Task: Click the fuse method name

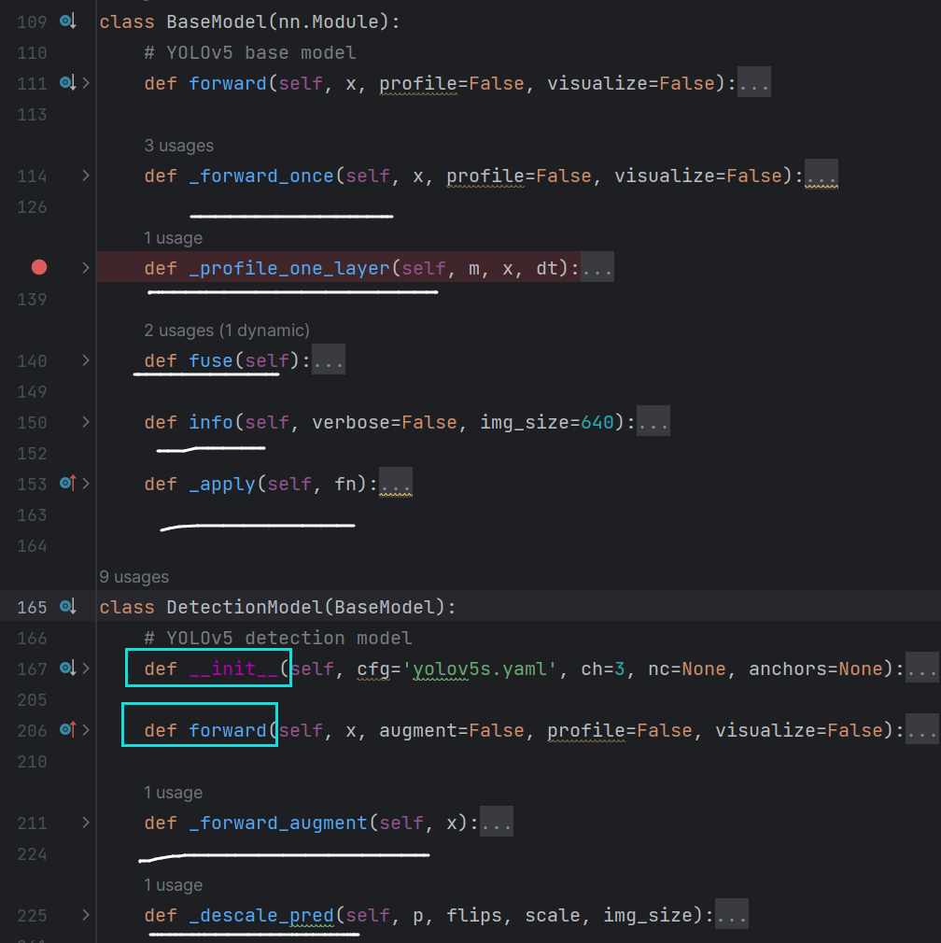Action: click(x=210, y=360)
